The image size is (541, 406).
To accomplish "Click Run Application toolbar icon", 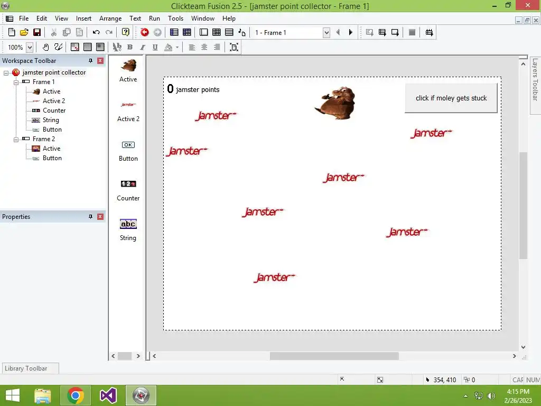I will pos(382,32).
